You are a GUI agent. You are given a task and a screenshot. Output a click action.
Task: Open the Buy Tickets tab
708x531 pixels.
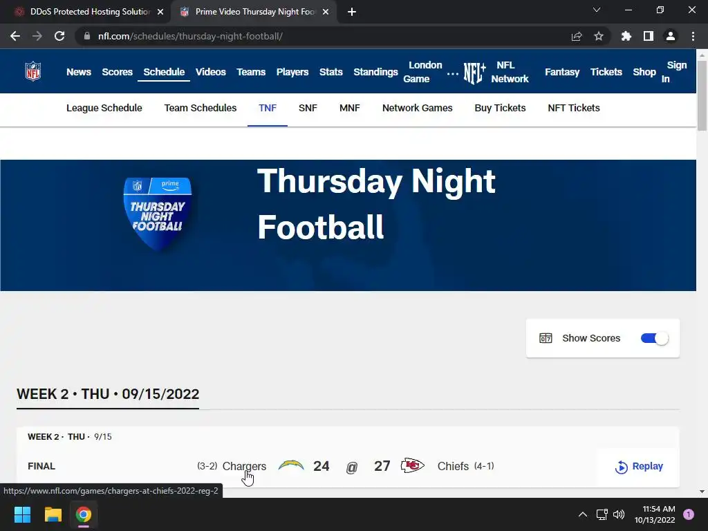pos(501,108)
